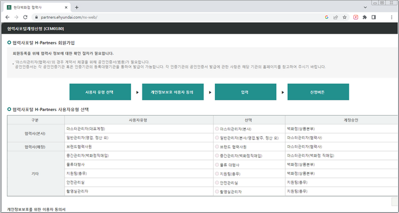Share this page via share icon
The height and width of the screenshot is (213, 399).
click(x=336, y=17)
